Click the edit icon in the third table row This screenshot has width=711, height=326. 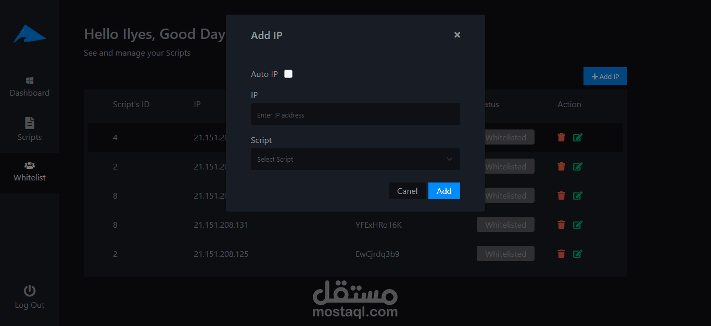pos(578,195)
